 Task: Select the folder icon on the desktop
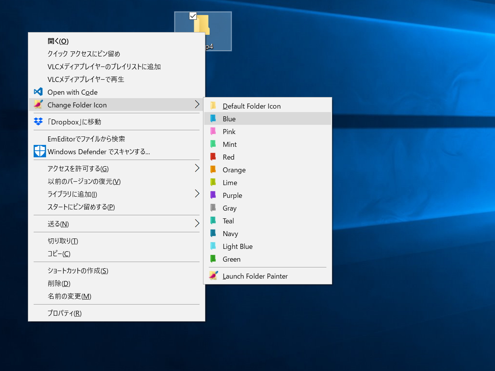pyautogui.click(x=203, y=31)
